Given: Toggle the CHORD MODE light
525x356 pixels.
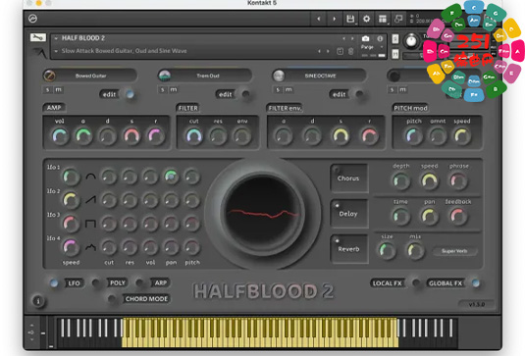Looking at the screenshot, I should [112, 299].
